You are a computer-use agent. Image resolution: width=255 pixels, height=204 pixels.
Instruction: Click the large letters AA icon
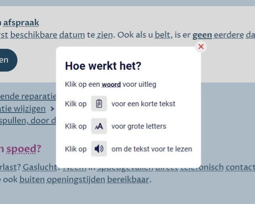(x=99, y=126)
